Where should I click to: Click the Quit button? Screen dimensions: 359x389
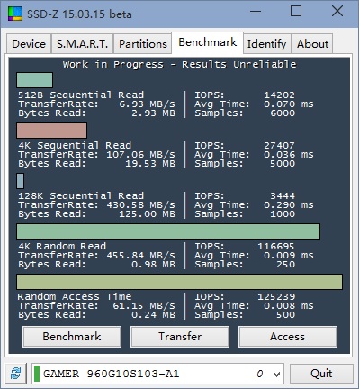321,374
